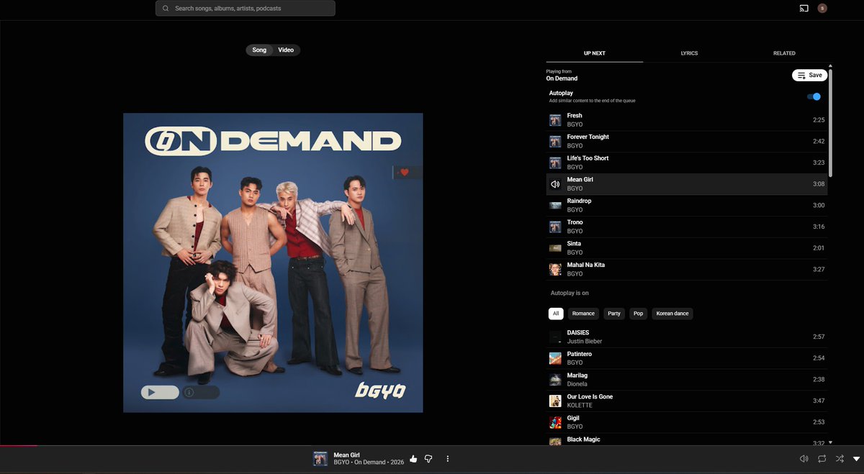Image resolution: width=864 pixels, height=474 pixels.
Task: Click the queue scrollbar thumb
Action: click(830, 122)
